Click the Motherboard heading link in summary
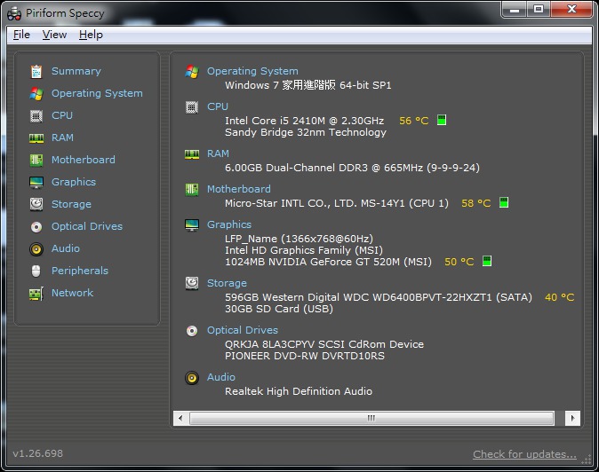This screenshot has width=599, height=472. (x=239, y=189)
